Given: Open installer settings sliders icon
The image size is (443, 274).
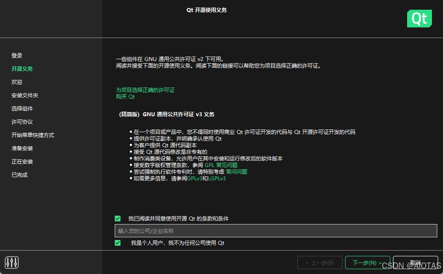Looking at the screenshot, I should coord(12,263).
